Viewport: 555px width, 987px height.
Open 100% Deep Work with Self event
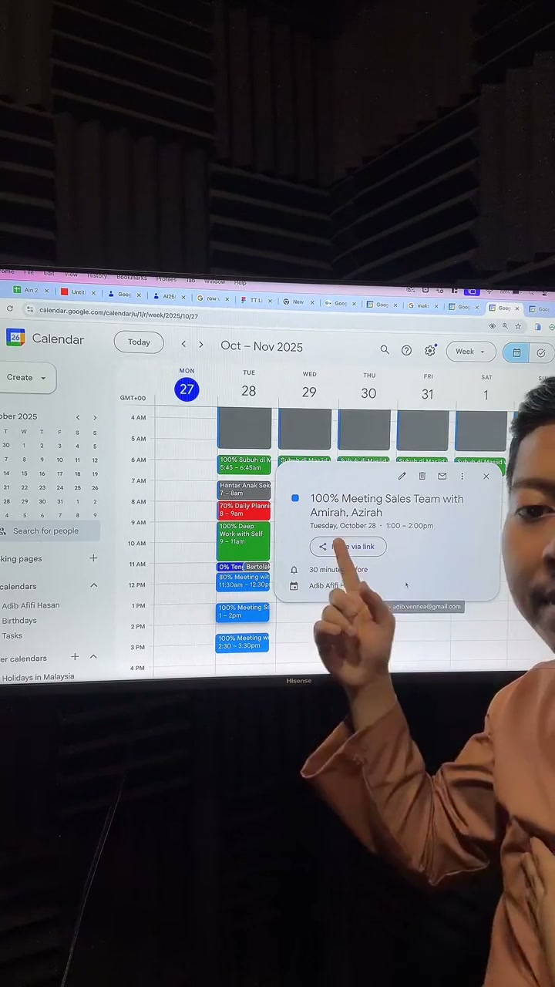point(244,541)
